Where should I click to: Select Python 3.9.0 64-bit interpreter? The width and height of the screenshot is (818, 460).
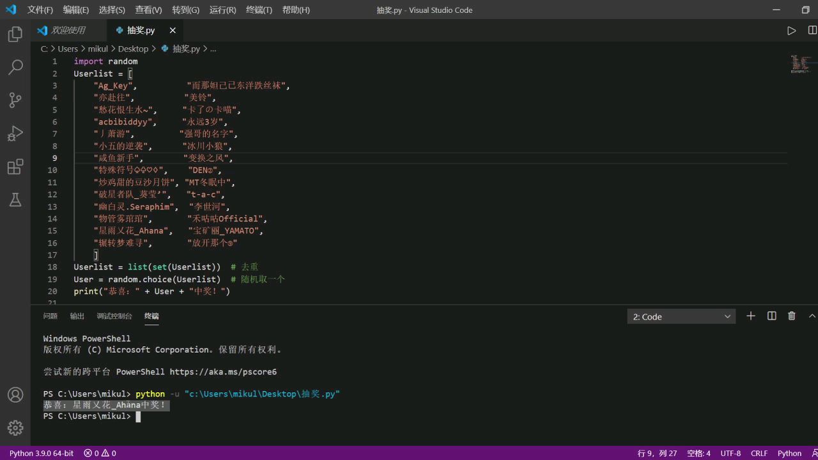pyautogui.click(x=42, y=453)
